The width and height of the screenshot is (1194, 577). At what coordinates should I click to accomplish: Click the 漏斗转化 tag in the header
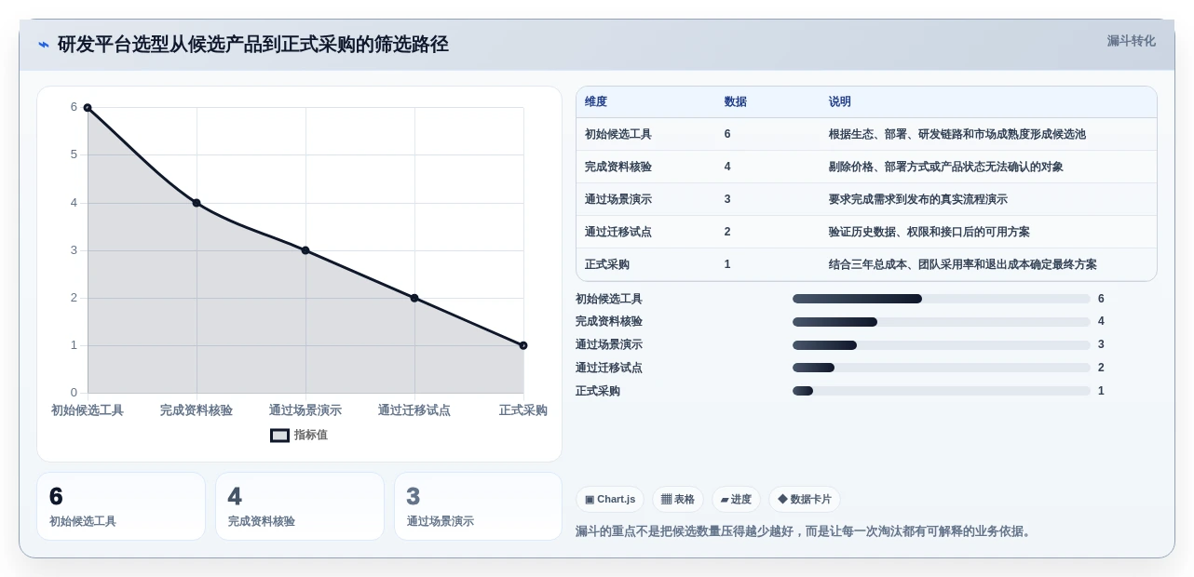[1131, 41]
